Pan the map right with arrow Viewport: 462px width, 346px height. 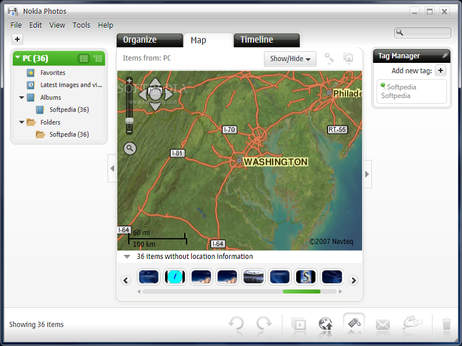(169, 94)
